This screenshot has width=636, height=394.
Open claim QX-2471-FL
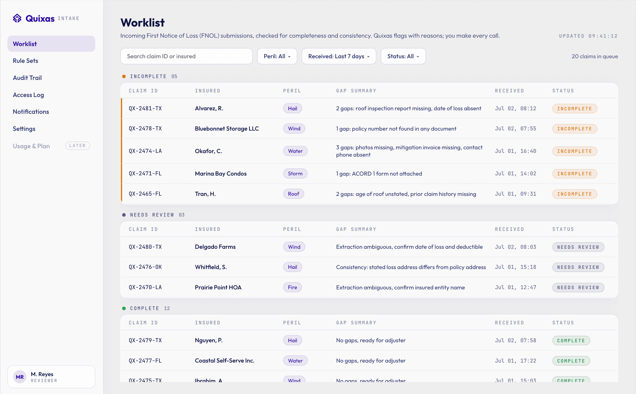pyautogui.click(x=145, y=173)
